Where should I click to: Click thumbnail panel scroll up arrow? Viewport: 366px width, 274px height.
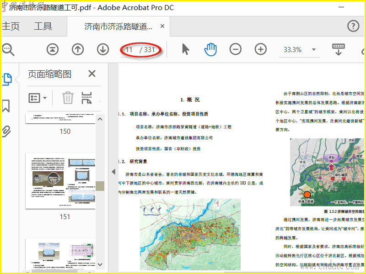(x=100, y=119)
